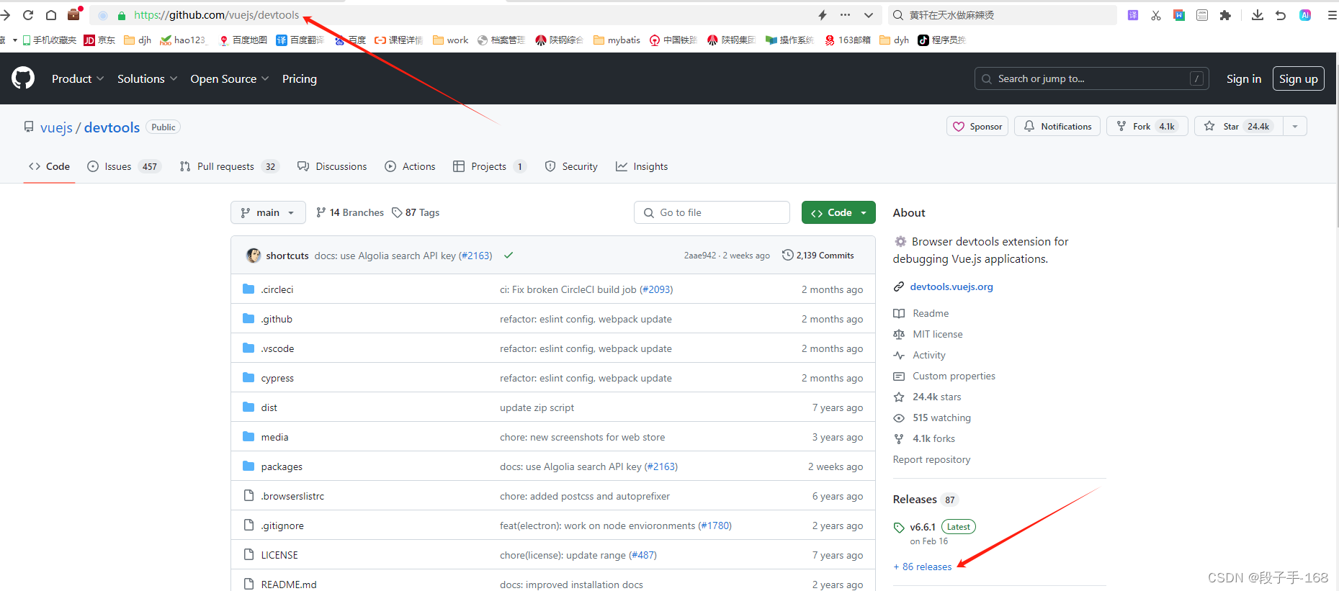This screenshot has height=591, width=1339.
Task: Expand the address bar history dropdown chevron
Action: (x=869, y=15)
